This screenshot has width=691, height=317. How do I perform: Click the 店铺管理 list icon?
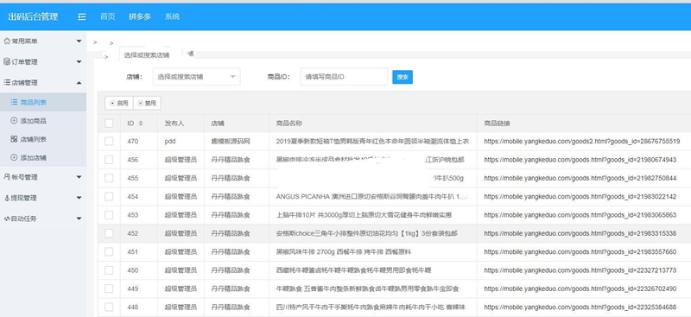tap(7, 82)
